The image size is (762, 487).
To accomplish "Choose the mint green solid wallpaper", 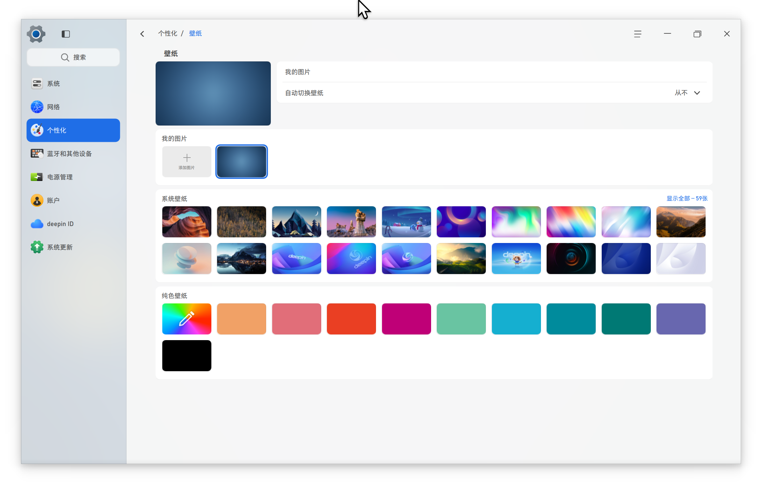I will [x=461, y=319].
